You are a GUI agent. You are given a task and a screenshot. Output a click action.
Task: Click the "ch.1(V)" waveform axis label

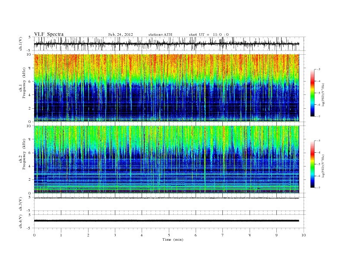pyautogui.click(x=21, y=44)
